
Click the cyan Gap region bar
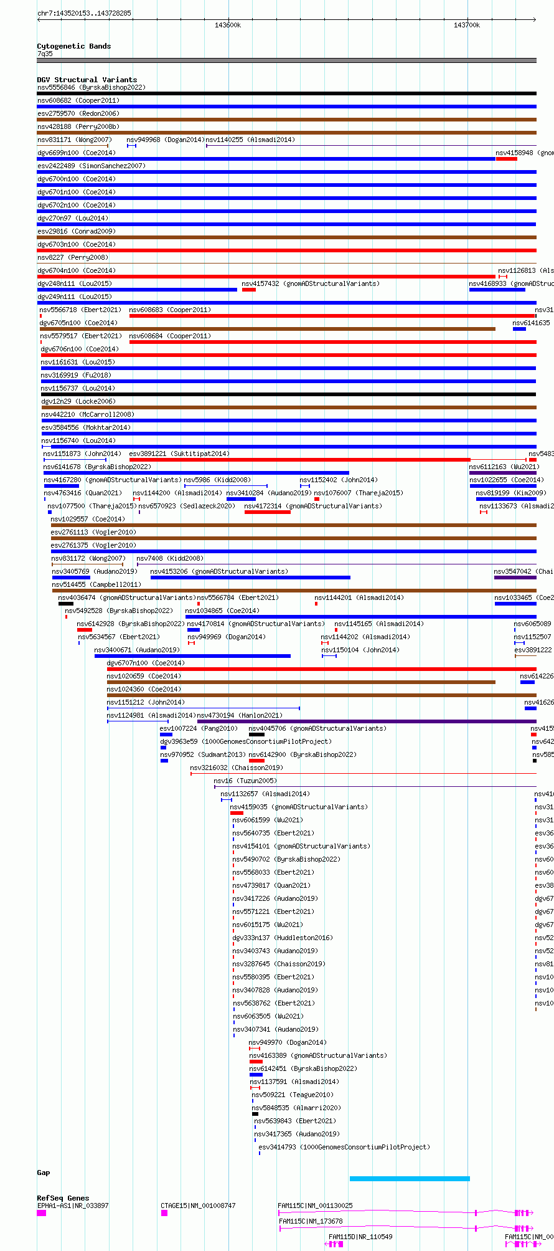point(410,1179)
